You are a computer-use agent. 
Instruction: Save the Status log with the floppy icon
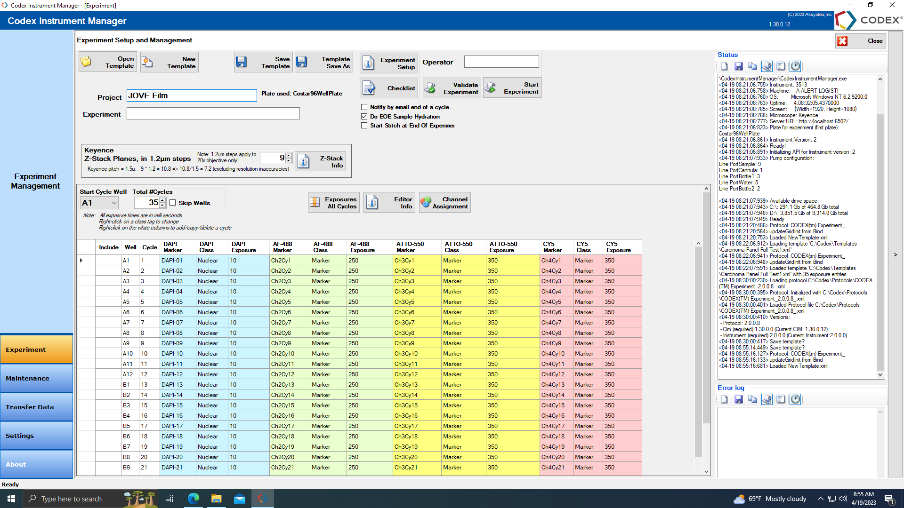pyautogui.click(x=738, y=66)
